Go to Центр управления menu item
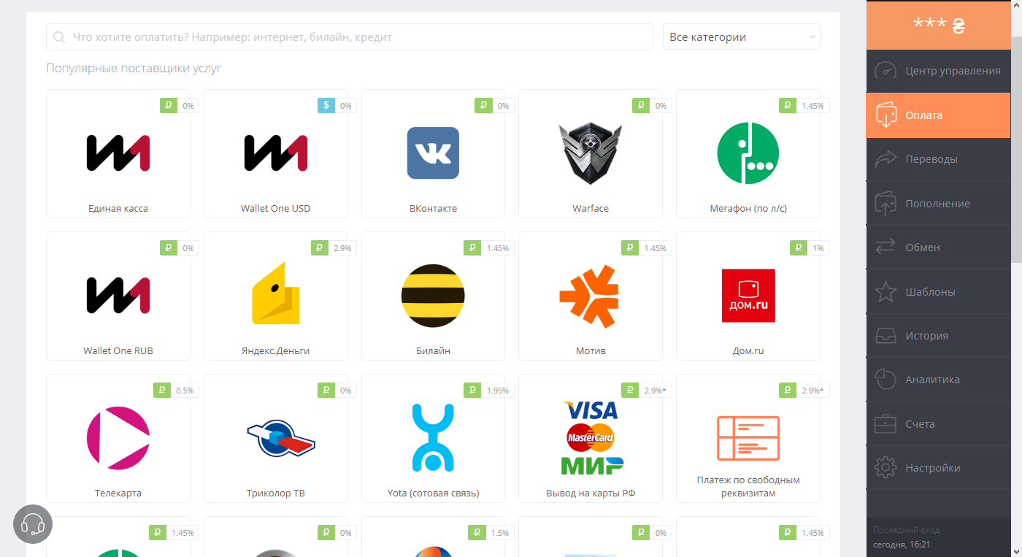Screen dimensions: 1022x557 tap(939, 71)
